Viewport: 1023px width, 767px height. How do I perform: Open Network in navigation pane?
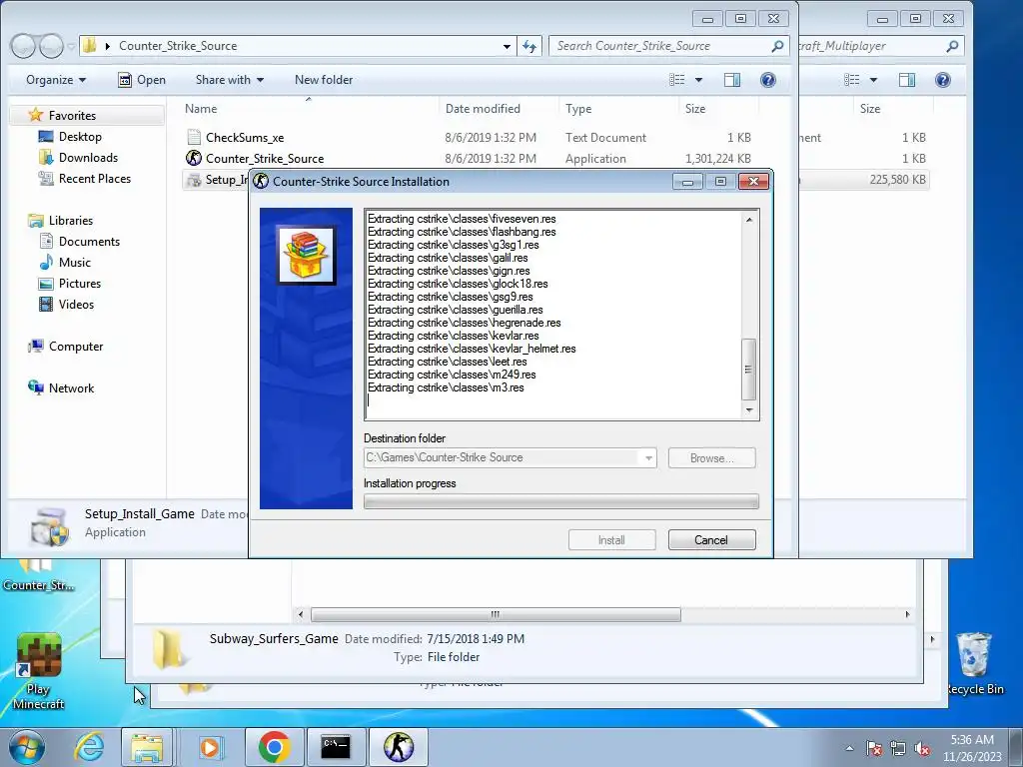point(71,388)
